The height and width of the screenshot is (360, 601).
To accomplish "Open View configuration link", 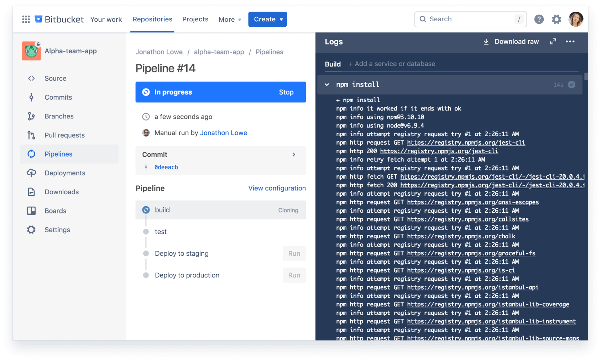I will point(277,188).
